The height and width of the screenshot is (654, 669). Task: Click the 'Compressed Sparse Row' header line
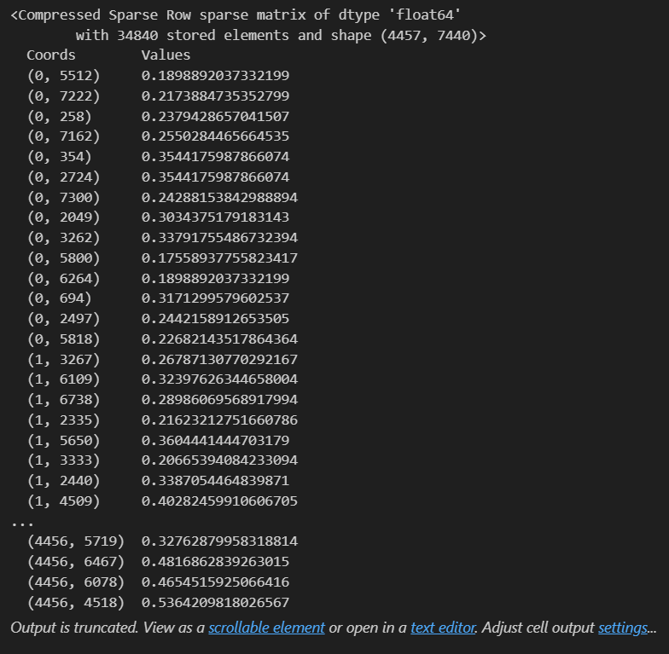(x=236, y=15)
